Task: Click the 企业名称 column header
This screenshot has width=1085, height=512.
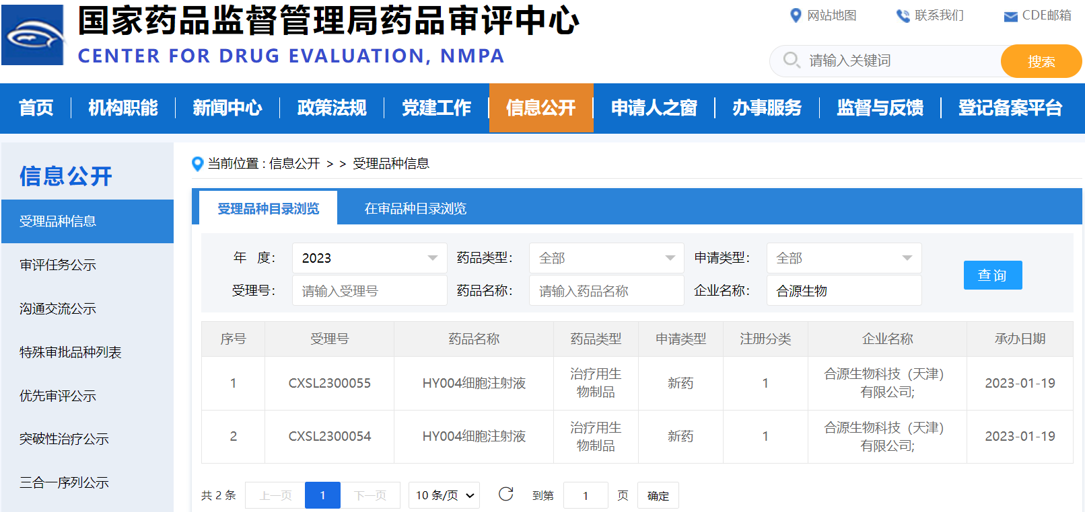Action: point(887,339)
